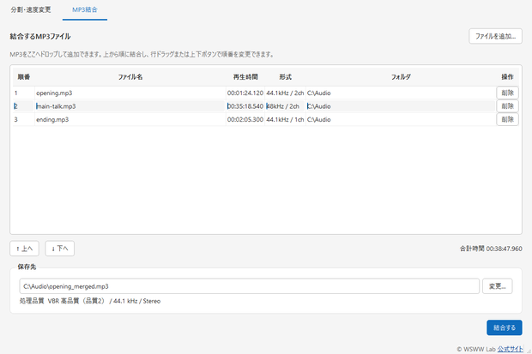Select the ending.mp3 row
The height and width of the screenshot is (354, 532).
click(255, 119)
